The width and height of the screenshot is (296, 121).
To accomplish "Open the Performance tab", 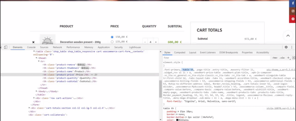I will pos(73,47).
